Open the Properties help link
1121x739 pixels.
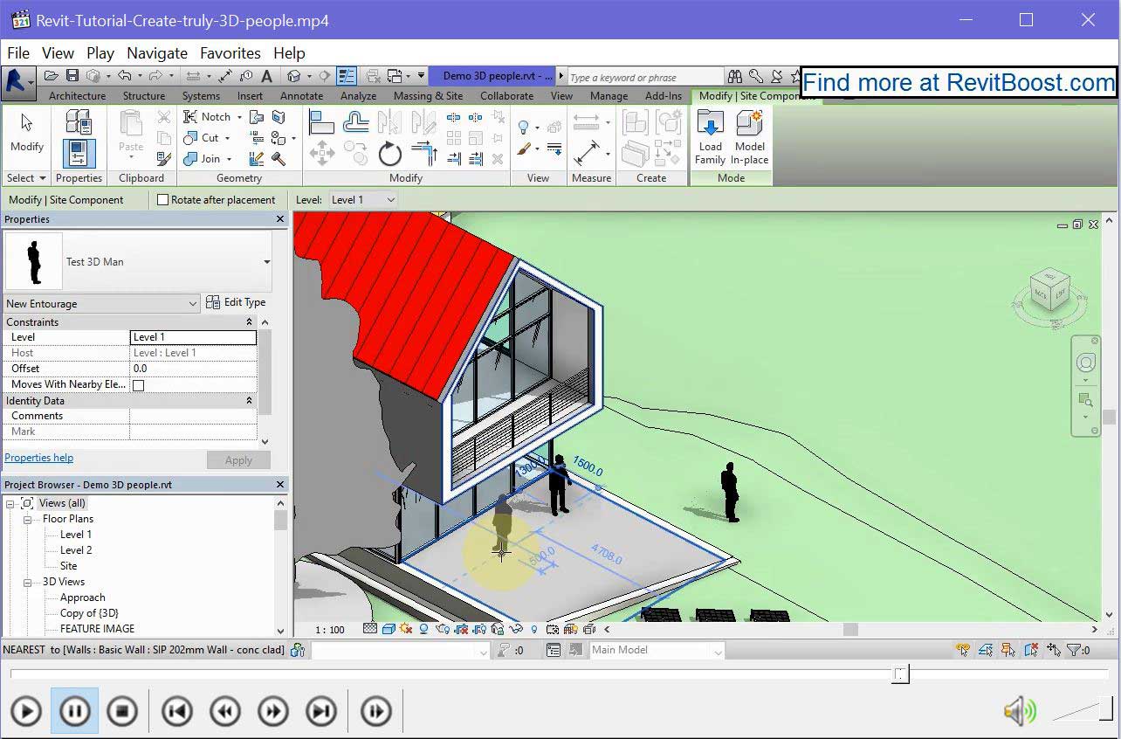pyautogui.click(x=38, y=458)
